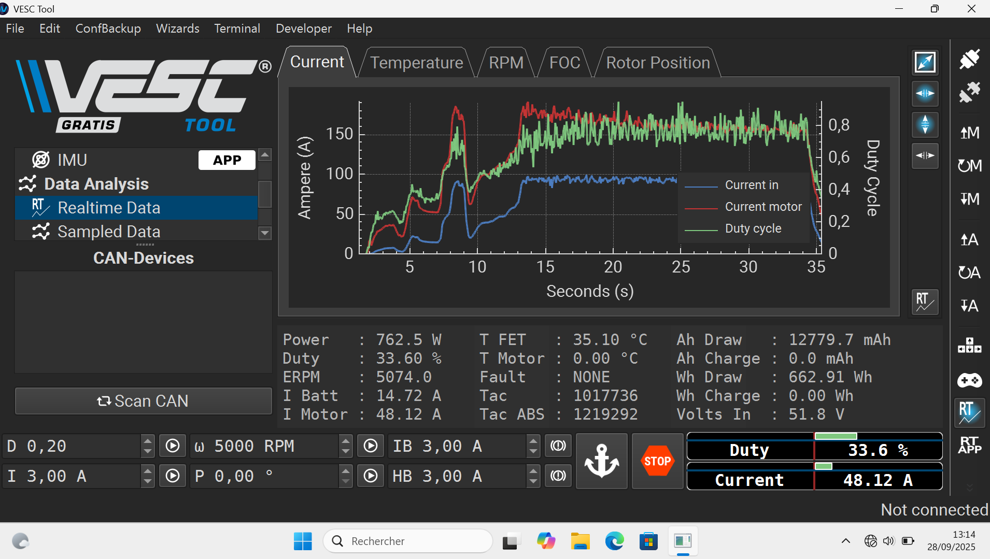Increase D duty value with up stepper

tap(148, 441)
